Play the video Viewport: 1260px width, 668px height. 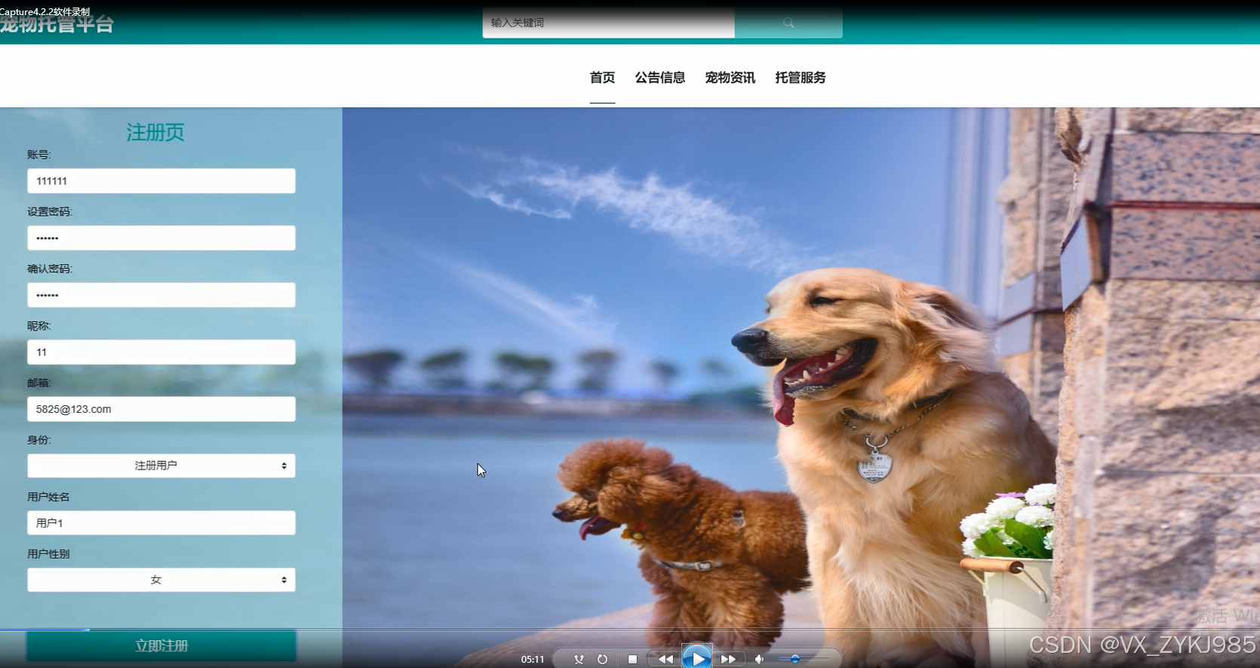[697, 658]
